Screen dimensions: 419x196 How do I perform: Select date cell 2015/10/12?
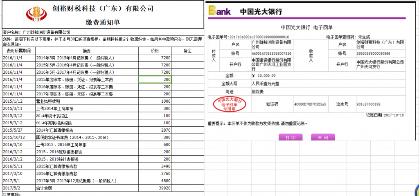pyautogui.click(x=19, y=137)
